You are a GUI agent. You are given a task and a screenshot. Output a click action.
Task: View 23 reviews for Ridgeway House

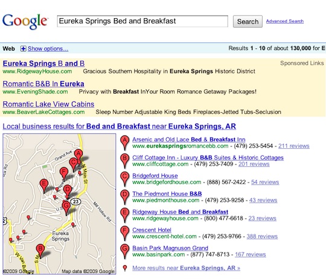262,218
